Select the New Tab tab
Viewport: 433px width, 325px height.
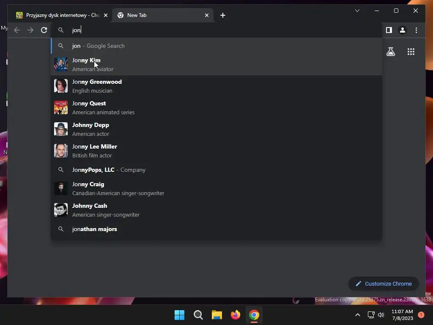coord(162,15)
